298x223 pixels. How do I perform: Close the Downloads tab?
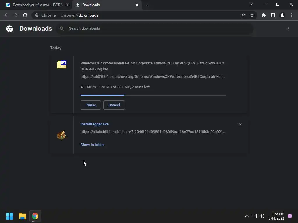[x=137, y=5]
